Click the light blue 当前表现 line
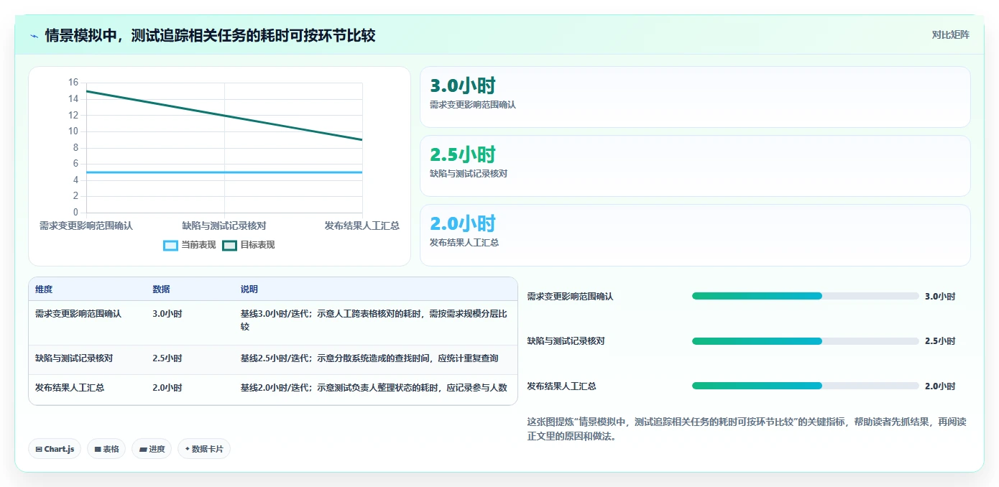The height and width of the screenshot is (487, 999). (224, 172)
